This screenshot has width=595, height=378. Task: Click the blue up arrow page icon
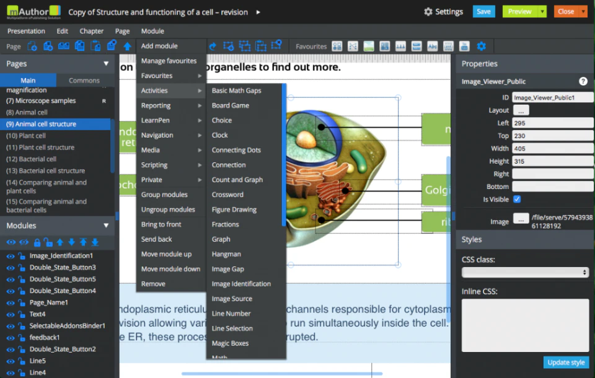click(x=127, y=46)
